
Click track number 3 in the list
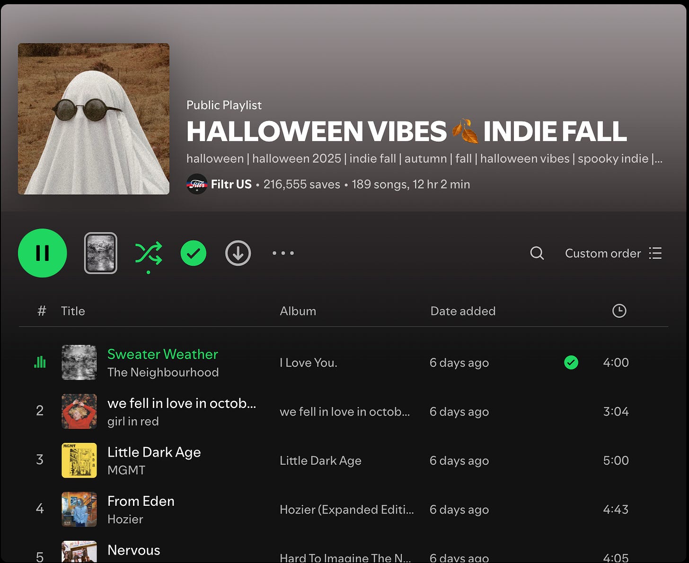point(40,459)
